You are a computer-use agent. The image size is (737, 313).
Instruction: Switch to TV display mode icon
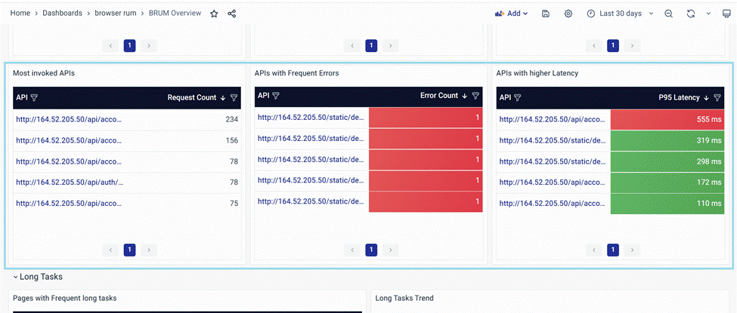[726, 14]
